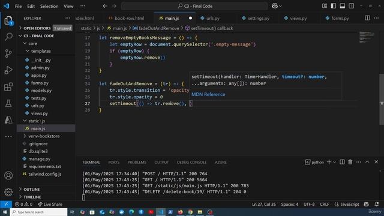Switch to the Problems panel tab
This screenshot has height=216, width=384.
(137, 162)
